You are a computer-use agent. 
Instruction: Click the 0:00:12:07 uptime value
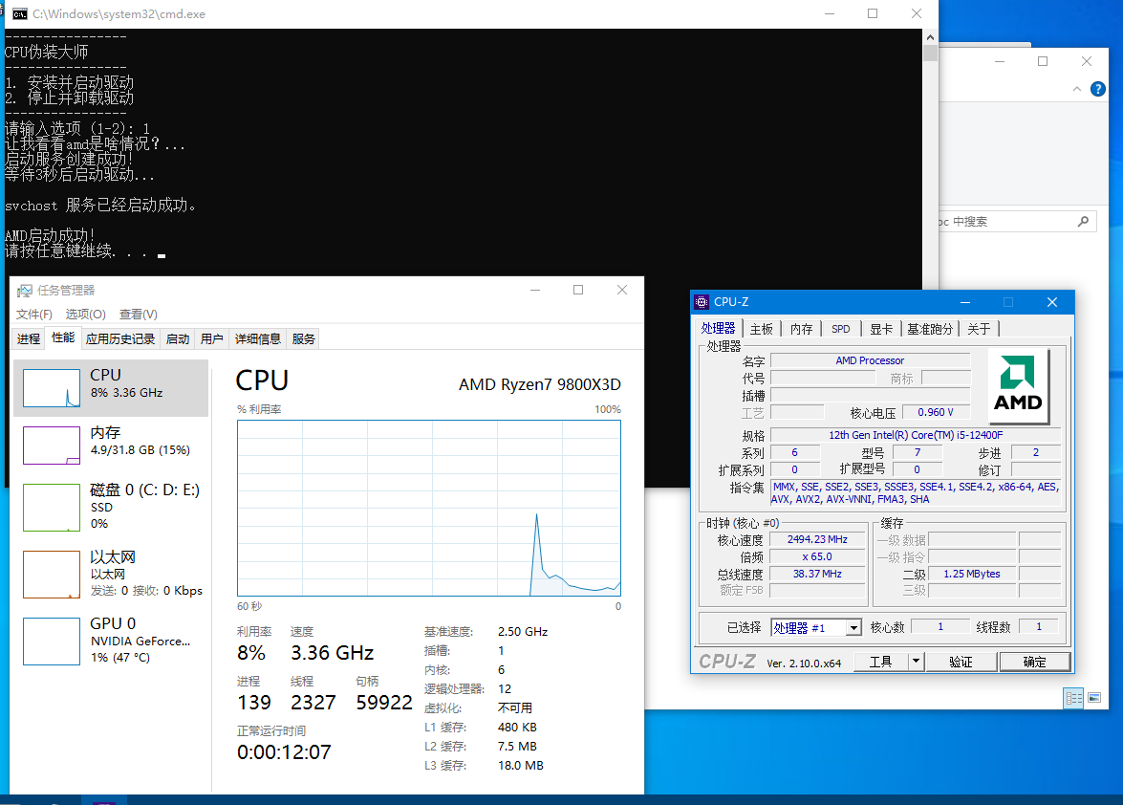coord(284,752)
